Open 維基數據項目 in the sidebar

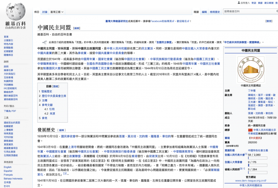11,148
